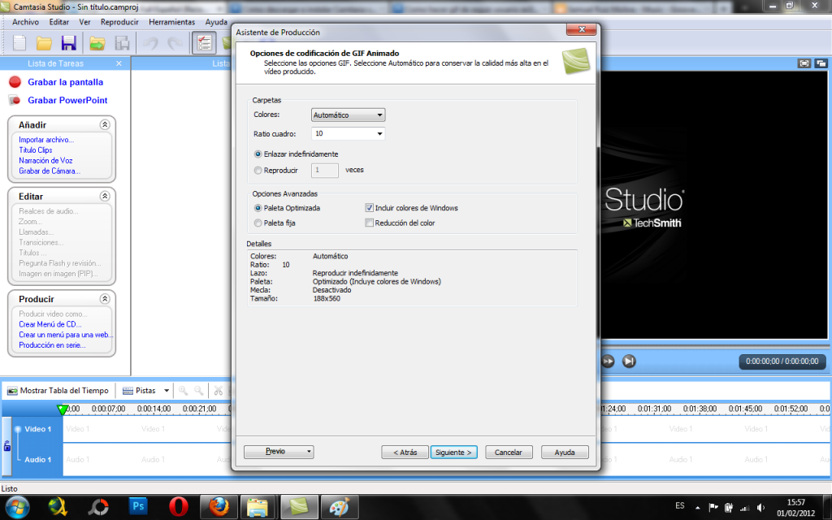Click the jump-to-end playback button
The image size is (832, 520).
629,362
